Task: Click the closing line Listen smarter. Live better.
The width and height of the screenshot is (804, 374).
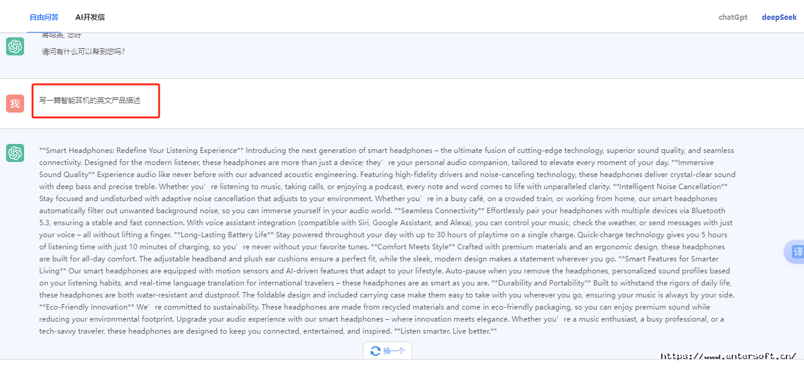Action: 445,331
